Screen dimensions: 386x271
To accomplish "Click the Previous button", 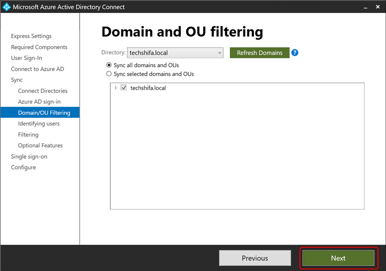I will tap(255, 258).
